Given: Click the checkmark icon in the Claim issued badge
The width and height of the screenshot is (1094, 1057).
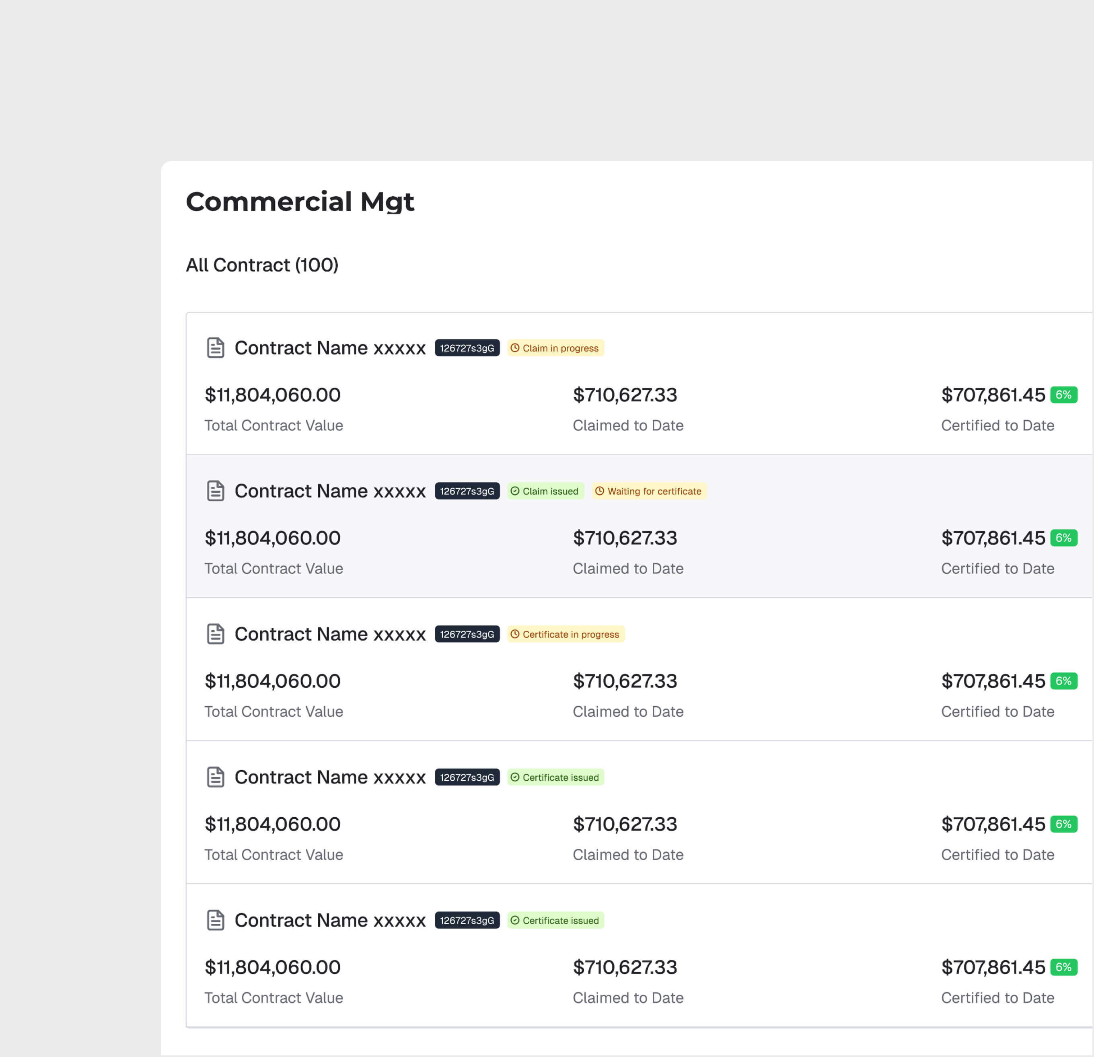Looking at the screenshot, I should 515,491.
